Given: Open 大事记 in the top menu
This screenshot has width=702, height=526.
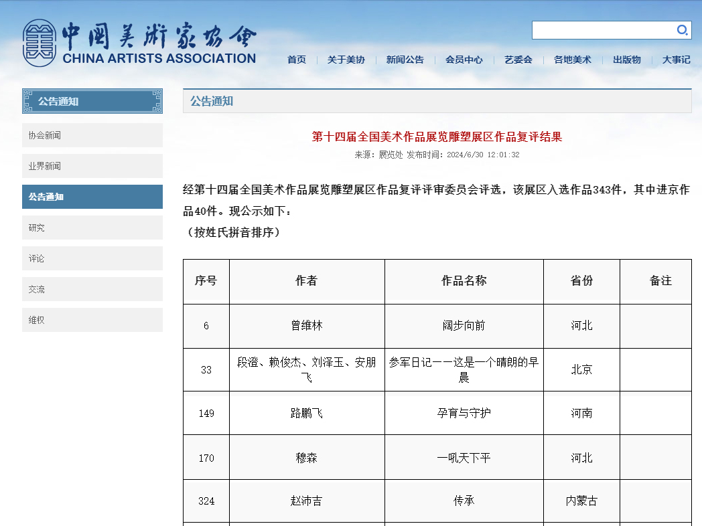Looking at the screenshot, I should tap(676, 60).
